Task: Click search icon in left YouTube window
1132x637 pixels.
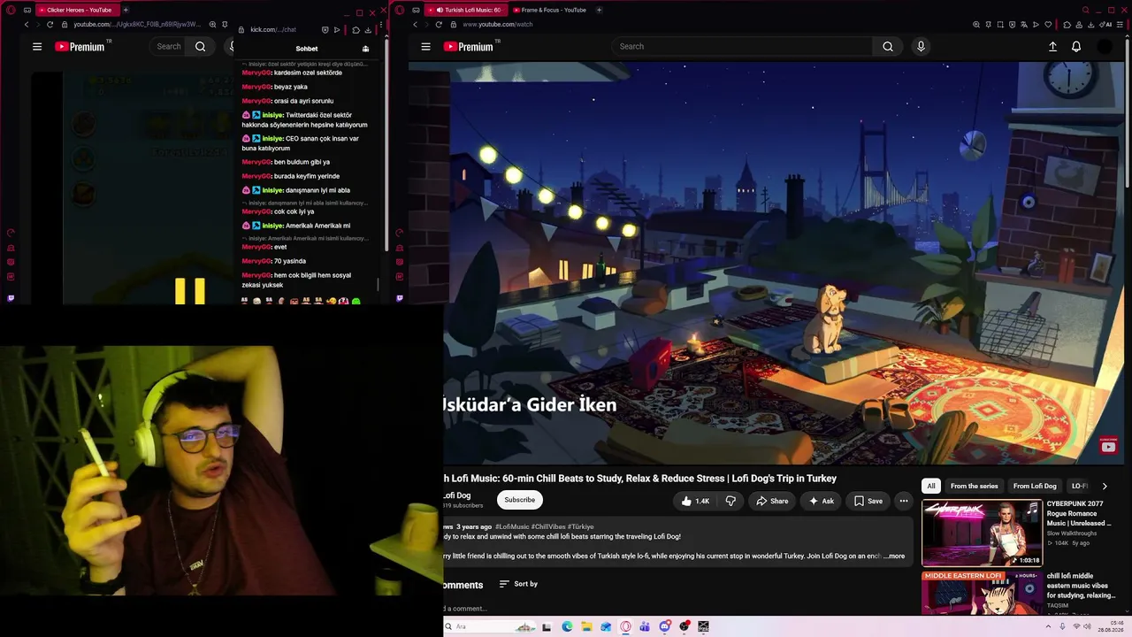Action: pyautogui.click(x=201, y=46)
